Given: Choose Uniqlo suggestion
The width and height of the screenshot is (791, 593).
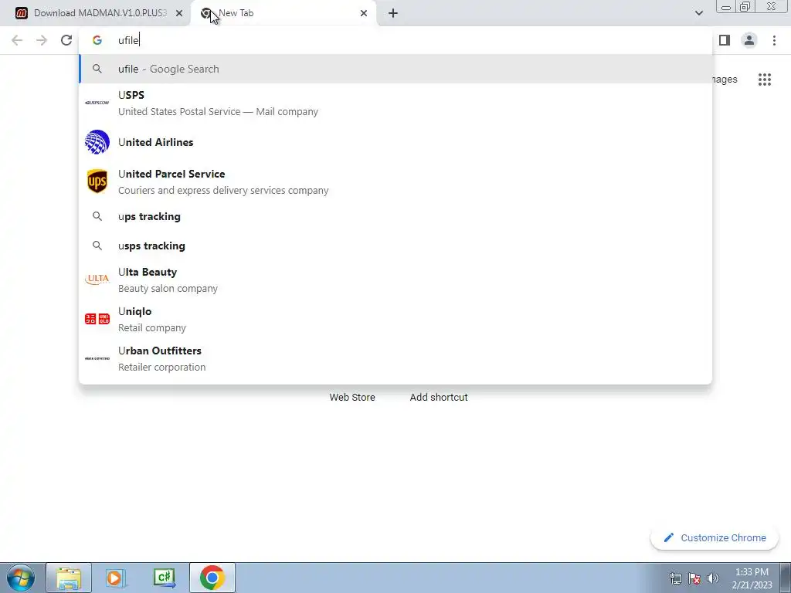Looking at the screenshot, I should click(x=395, y=319).
